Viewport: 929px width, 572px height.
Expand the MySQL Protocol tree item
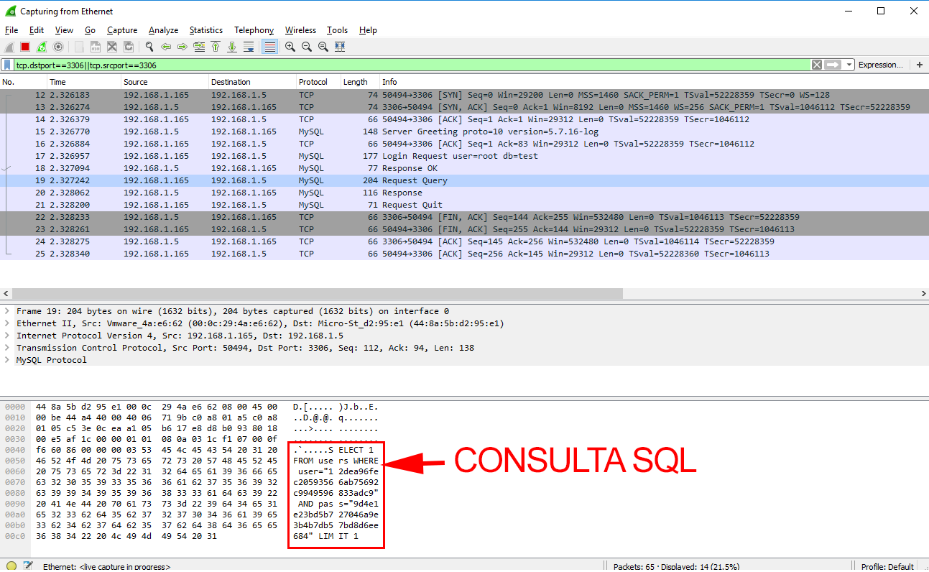7,360
